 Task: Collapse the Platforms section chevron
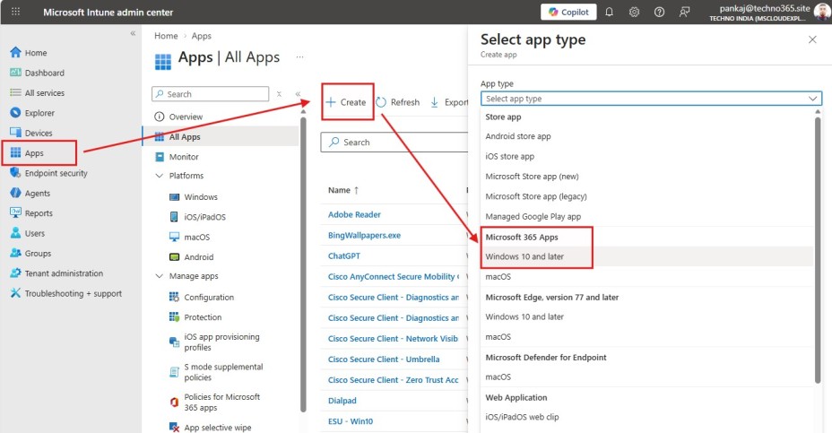pyautogui.click(x=159, y=176)
